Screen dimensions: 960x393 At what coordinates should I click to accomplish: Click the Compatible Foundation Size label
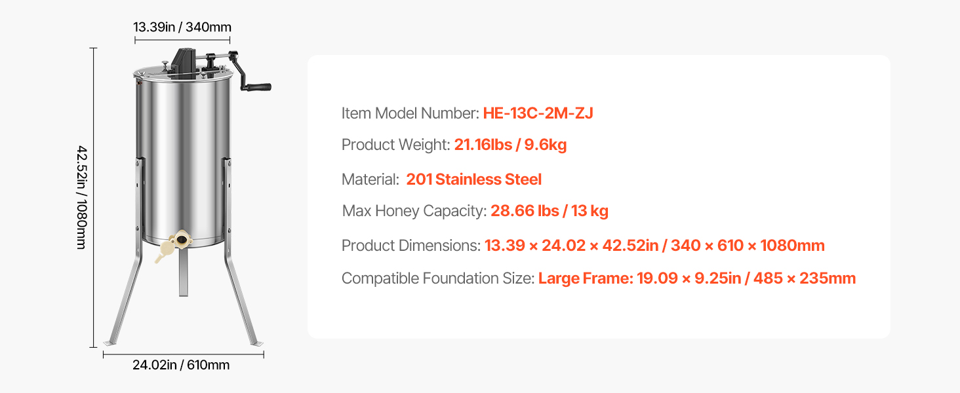[438, 278]
